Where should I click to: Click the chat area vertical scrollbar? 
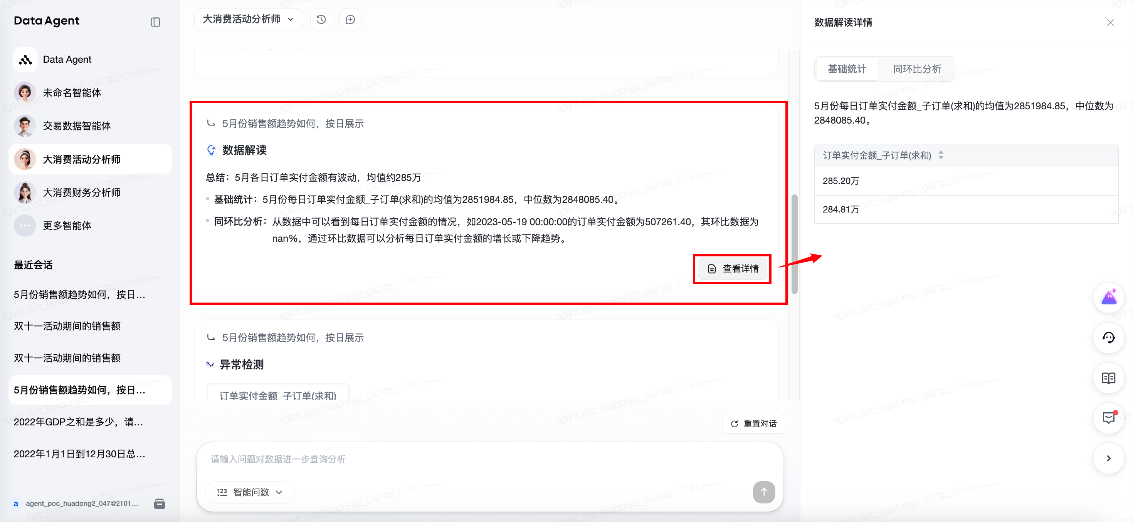(x=794, y=244)
